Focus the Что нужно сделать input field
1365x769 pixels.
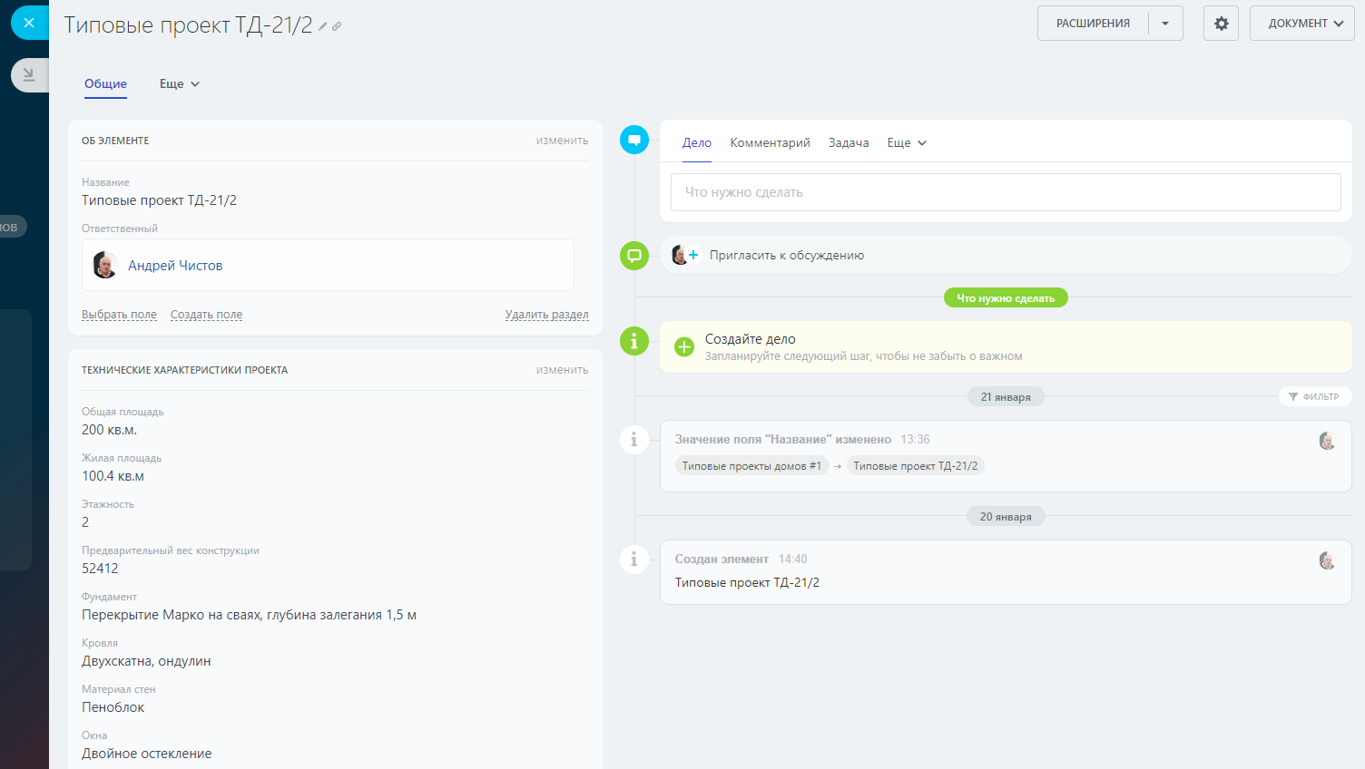(1005, 192)
